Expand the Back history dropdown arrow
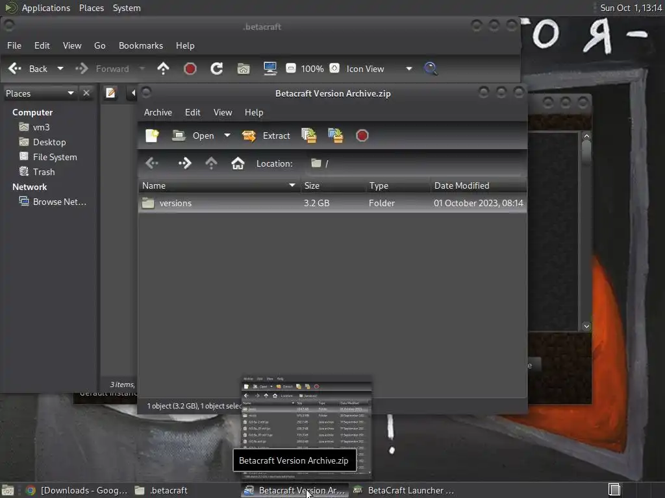The height and width of the screenshot is (498, 665). (60, 69)
